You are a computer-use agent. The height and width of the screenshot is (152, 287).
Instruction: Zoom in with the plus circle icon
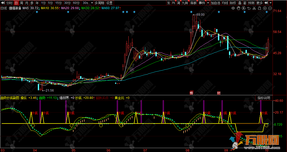click(265, 8)
